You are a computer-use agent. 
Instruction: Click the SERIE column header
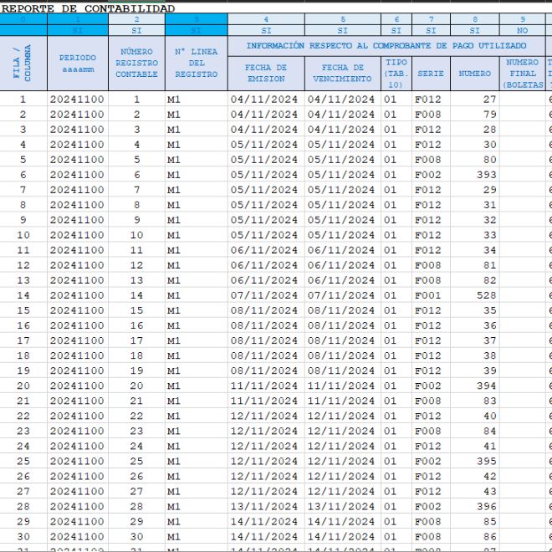[x=430, y=74]
